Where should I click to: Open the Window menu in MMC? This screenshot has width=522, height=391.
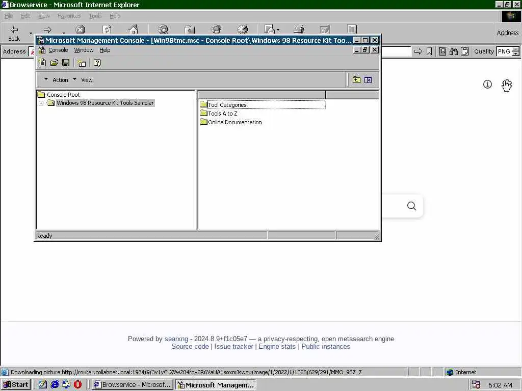coord(84,50)
